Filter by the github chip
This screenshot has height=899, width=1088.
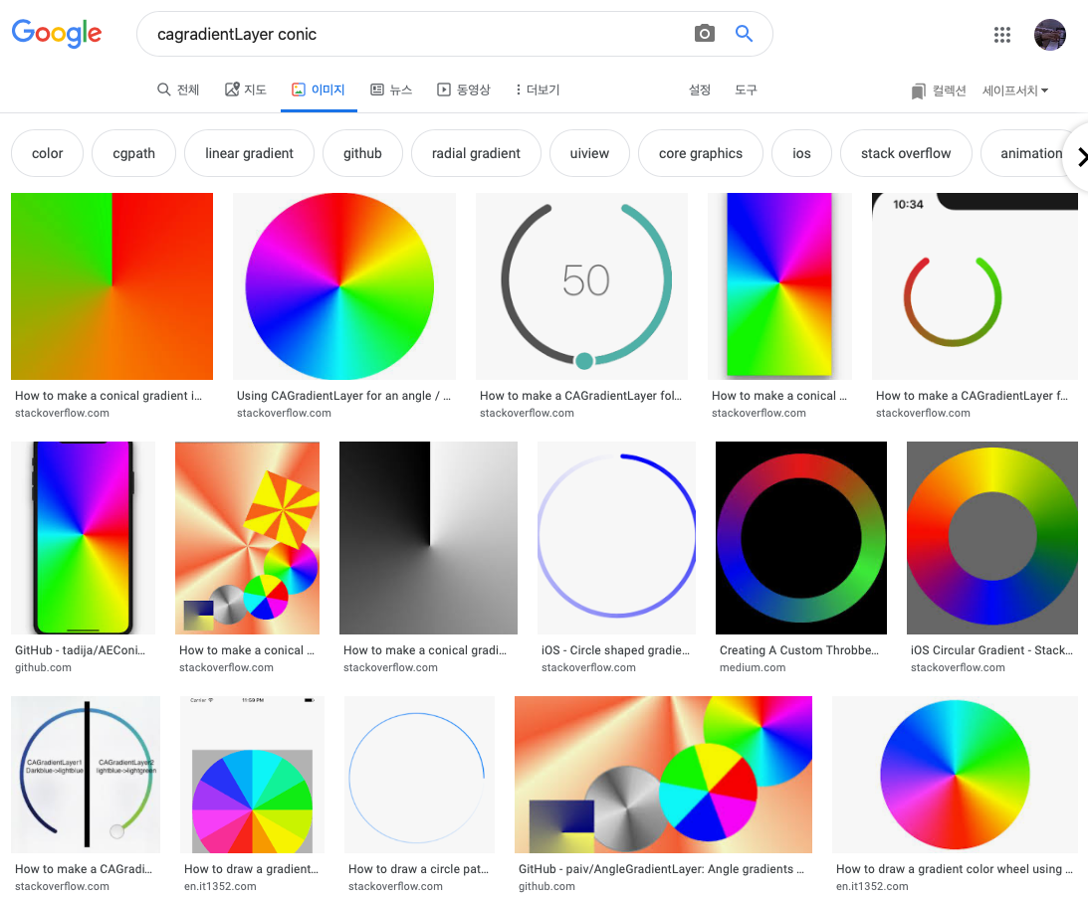tap(362, 153)
